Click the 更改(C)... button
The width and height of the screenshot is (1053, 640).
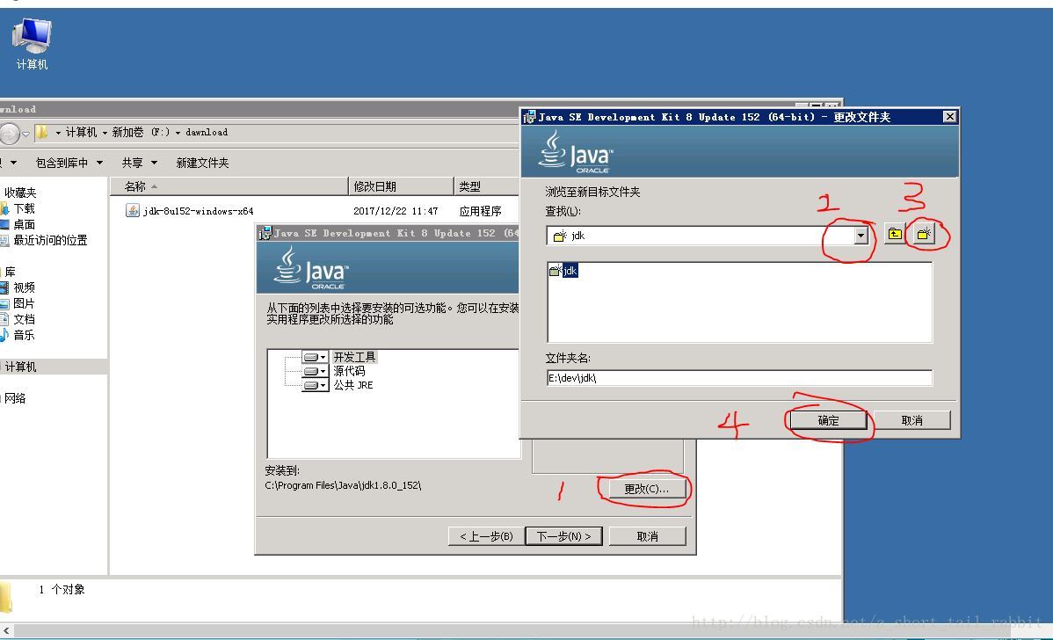(x=646, y=489)
